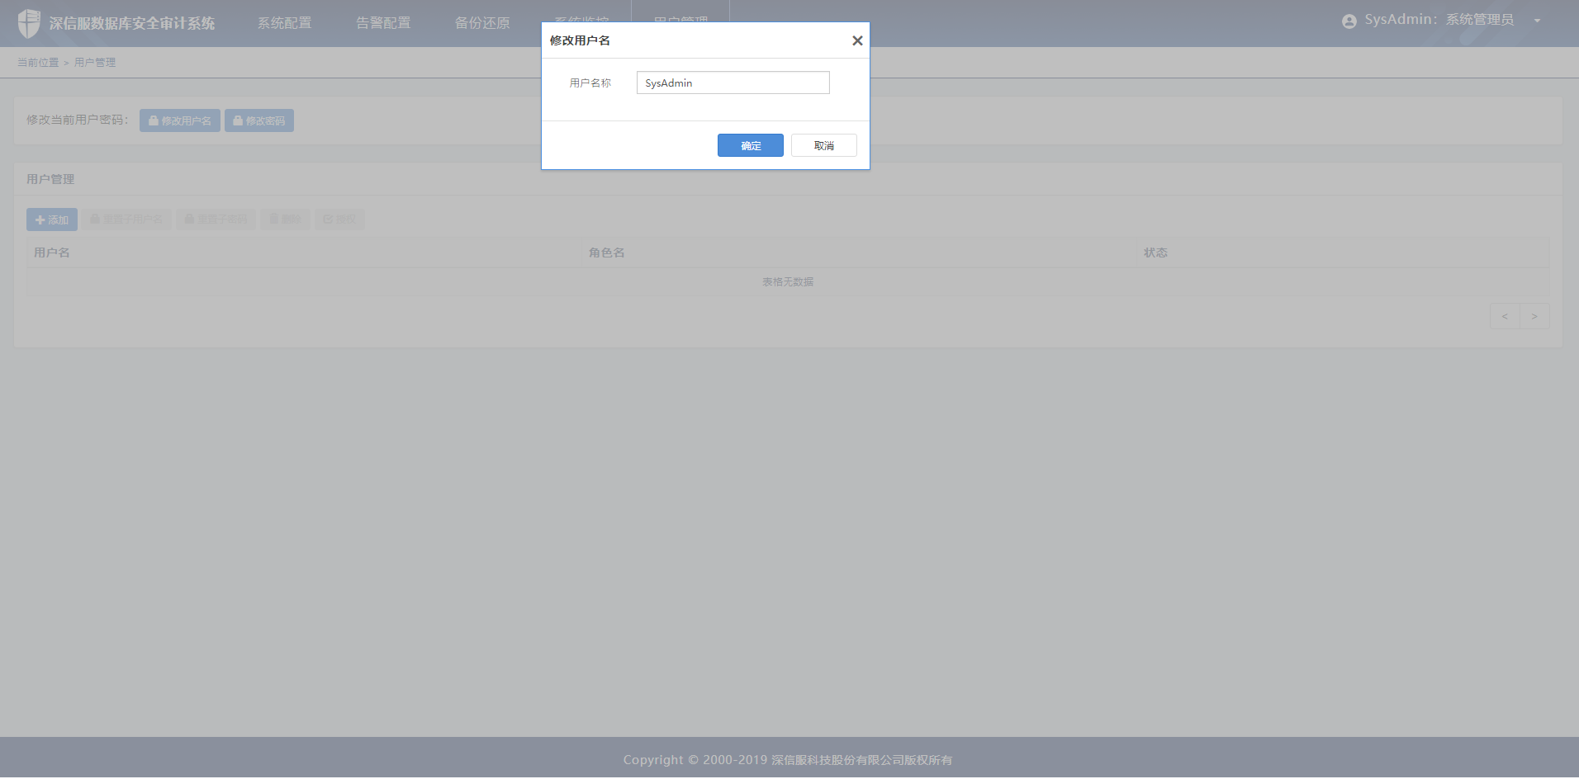The width and height of the screenshot is (1579, 779).
Task: Open the 系统配置 menu
Action: point(284,23)
